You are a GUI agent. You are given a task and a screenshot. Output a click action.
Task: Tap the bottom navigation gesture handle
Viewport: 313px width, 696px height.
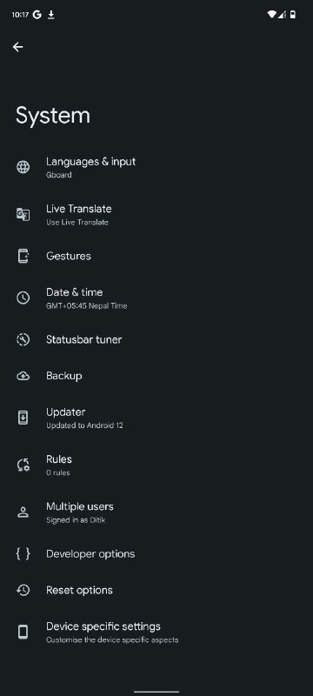point(156,691)
